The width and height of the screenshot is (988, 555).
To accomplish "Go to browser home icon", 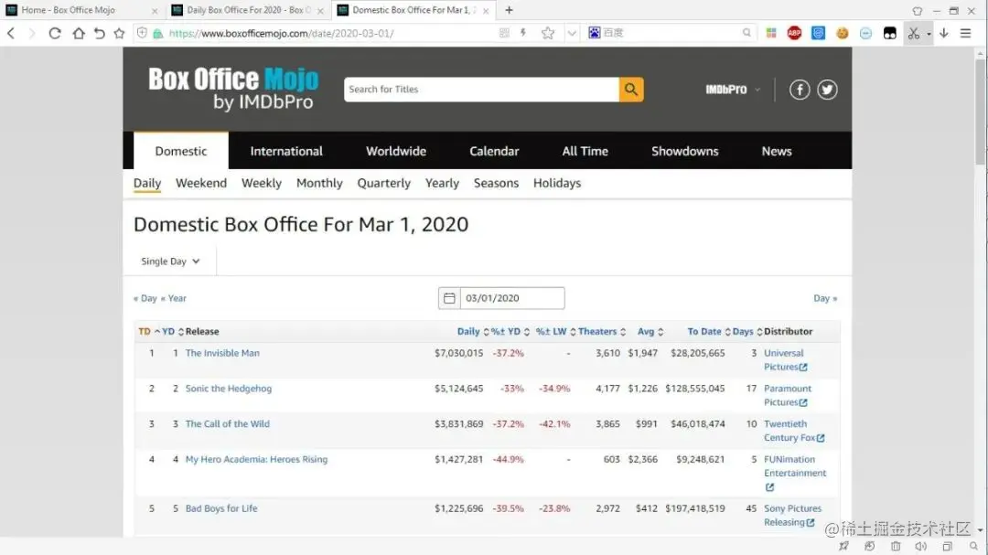I will coord(78,34).
